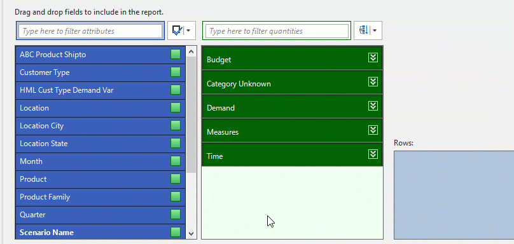Viewport: 514px width, 244px height.
Task: Toggle the ABC Product Shipto green checkbox
Action: click(x=176, y=55)
